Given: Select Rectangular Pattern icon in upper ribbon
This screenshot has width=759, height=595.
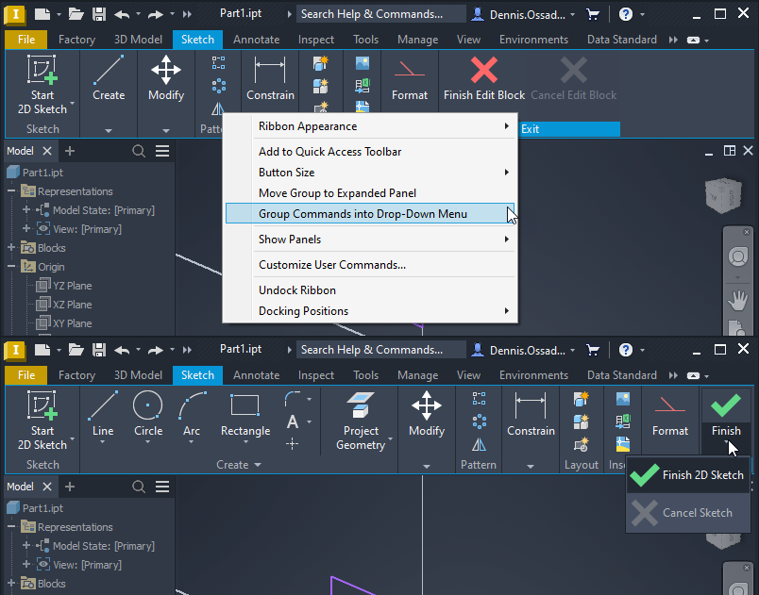Looking at the screenshot, I should 218,63.
